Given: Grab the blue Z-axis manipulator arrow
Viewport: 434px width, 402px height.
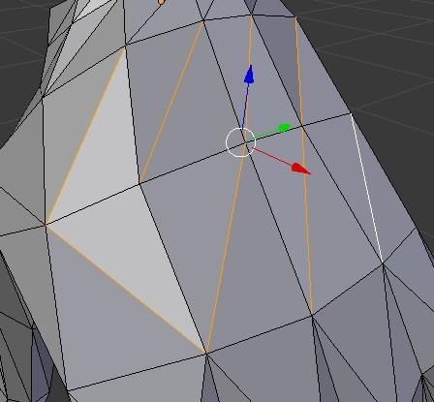Looking at the screenshot, I should (x=249, y=75).
